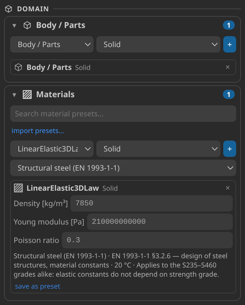Viewport: 245px width, 305px height.
Task: Remove the Body / Parts Solid entry
Action: click(228, 67)
